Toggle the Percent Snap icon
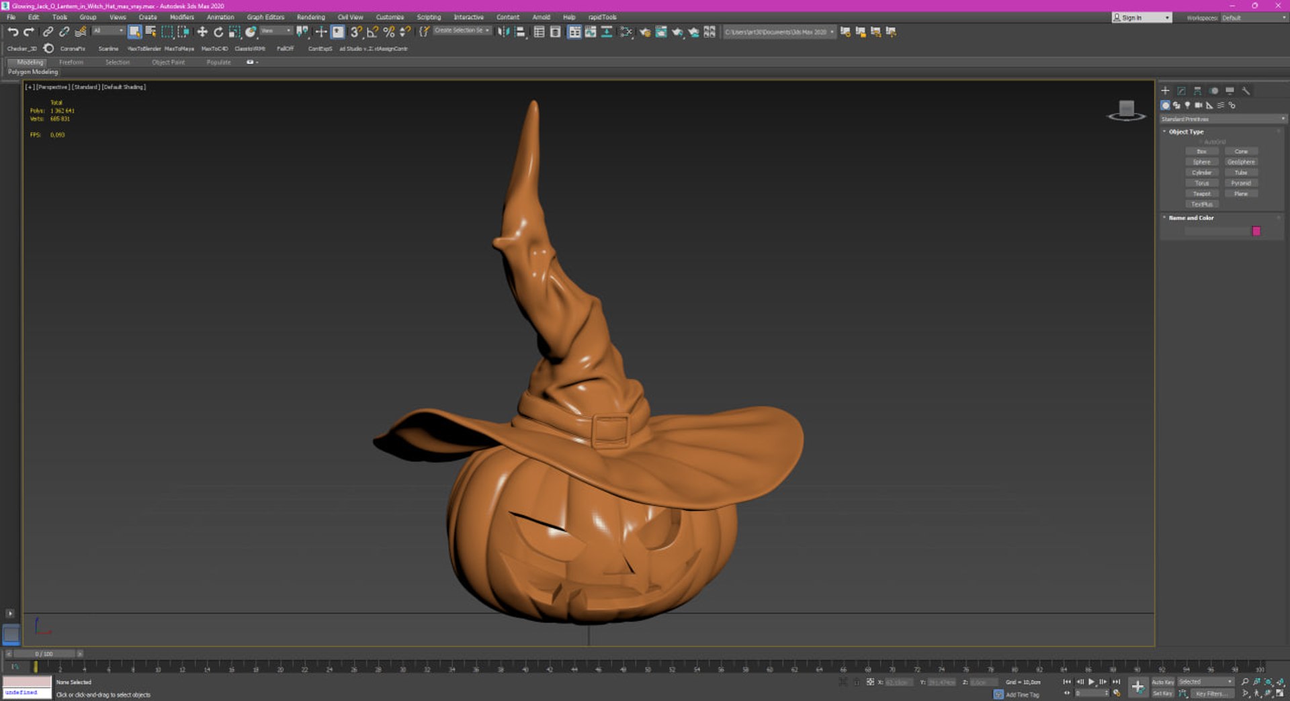 tap(388, 32)
